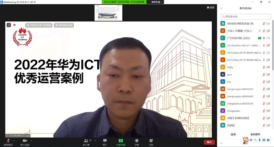Toggle microphone for 范颖锐
Image resolution: width=274 pixels, height=147 pixels.
click(x=264, y=125)
